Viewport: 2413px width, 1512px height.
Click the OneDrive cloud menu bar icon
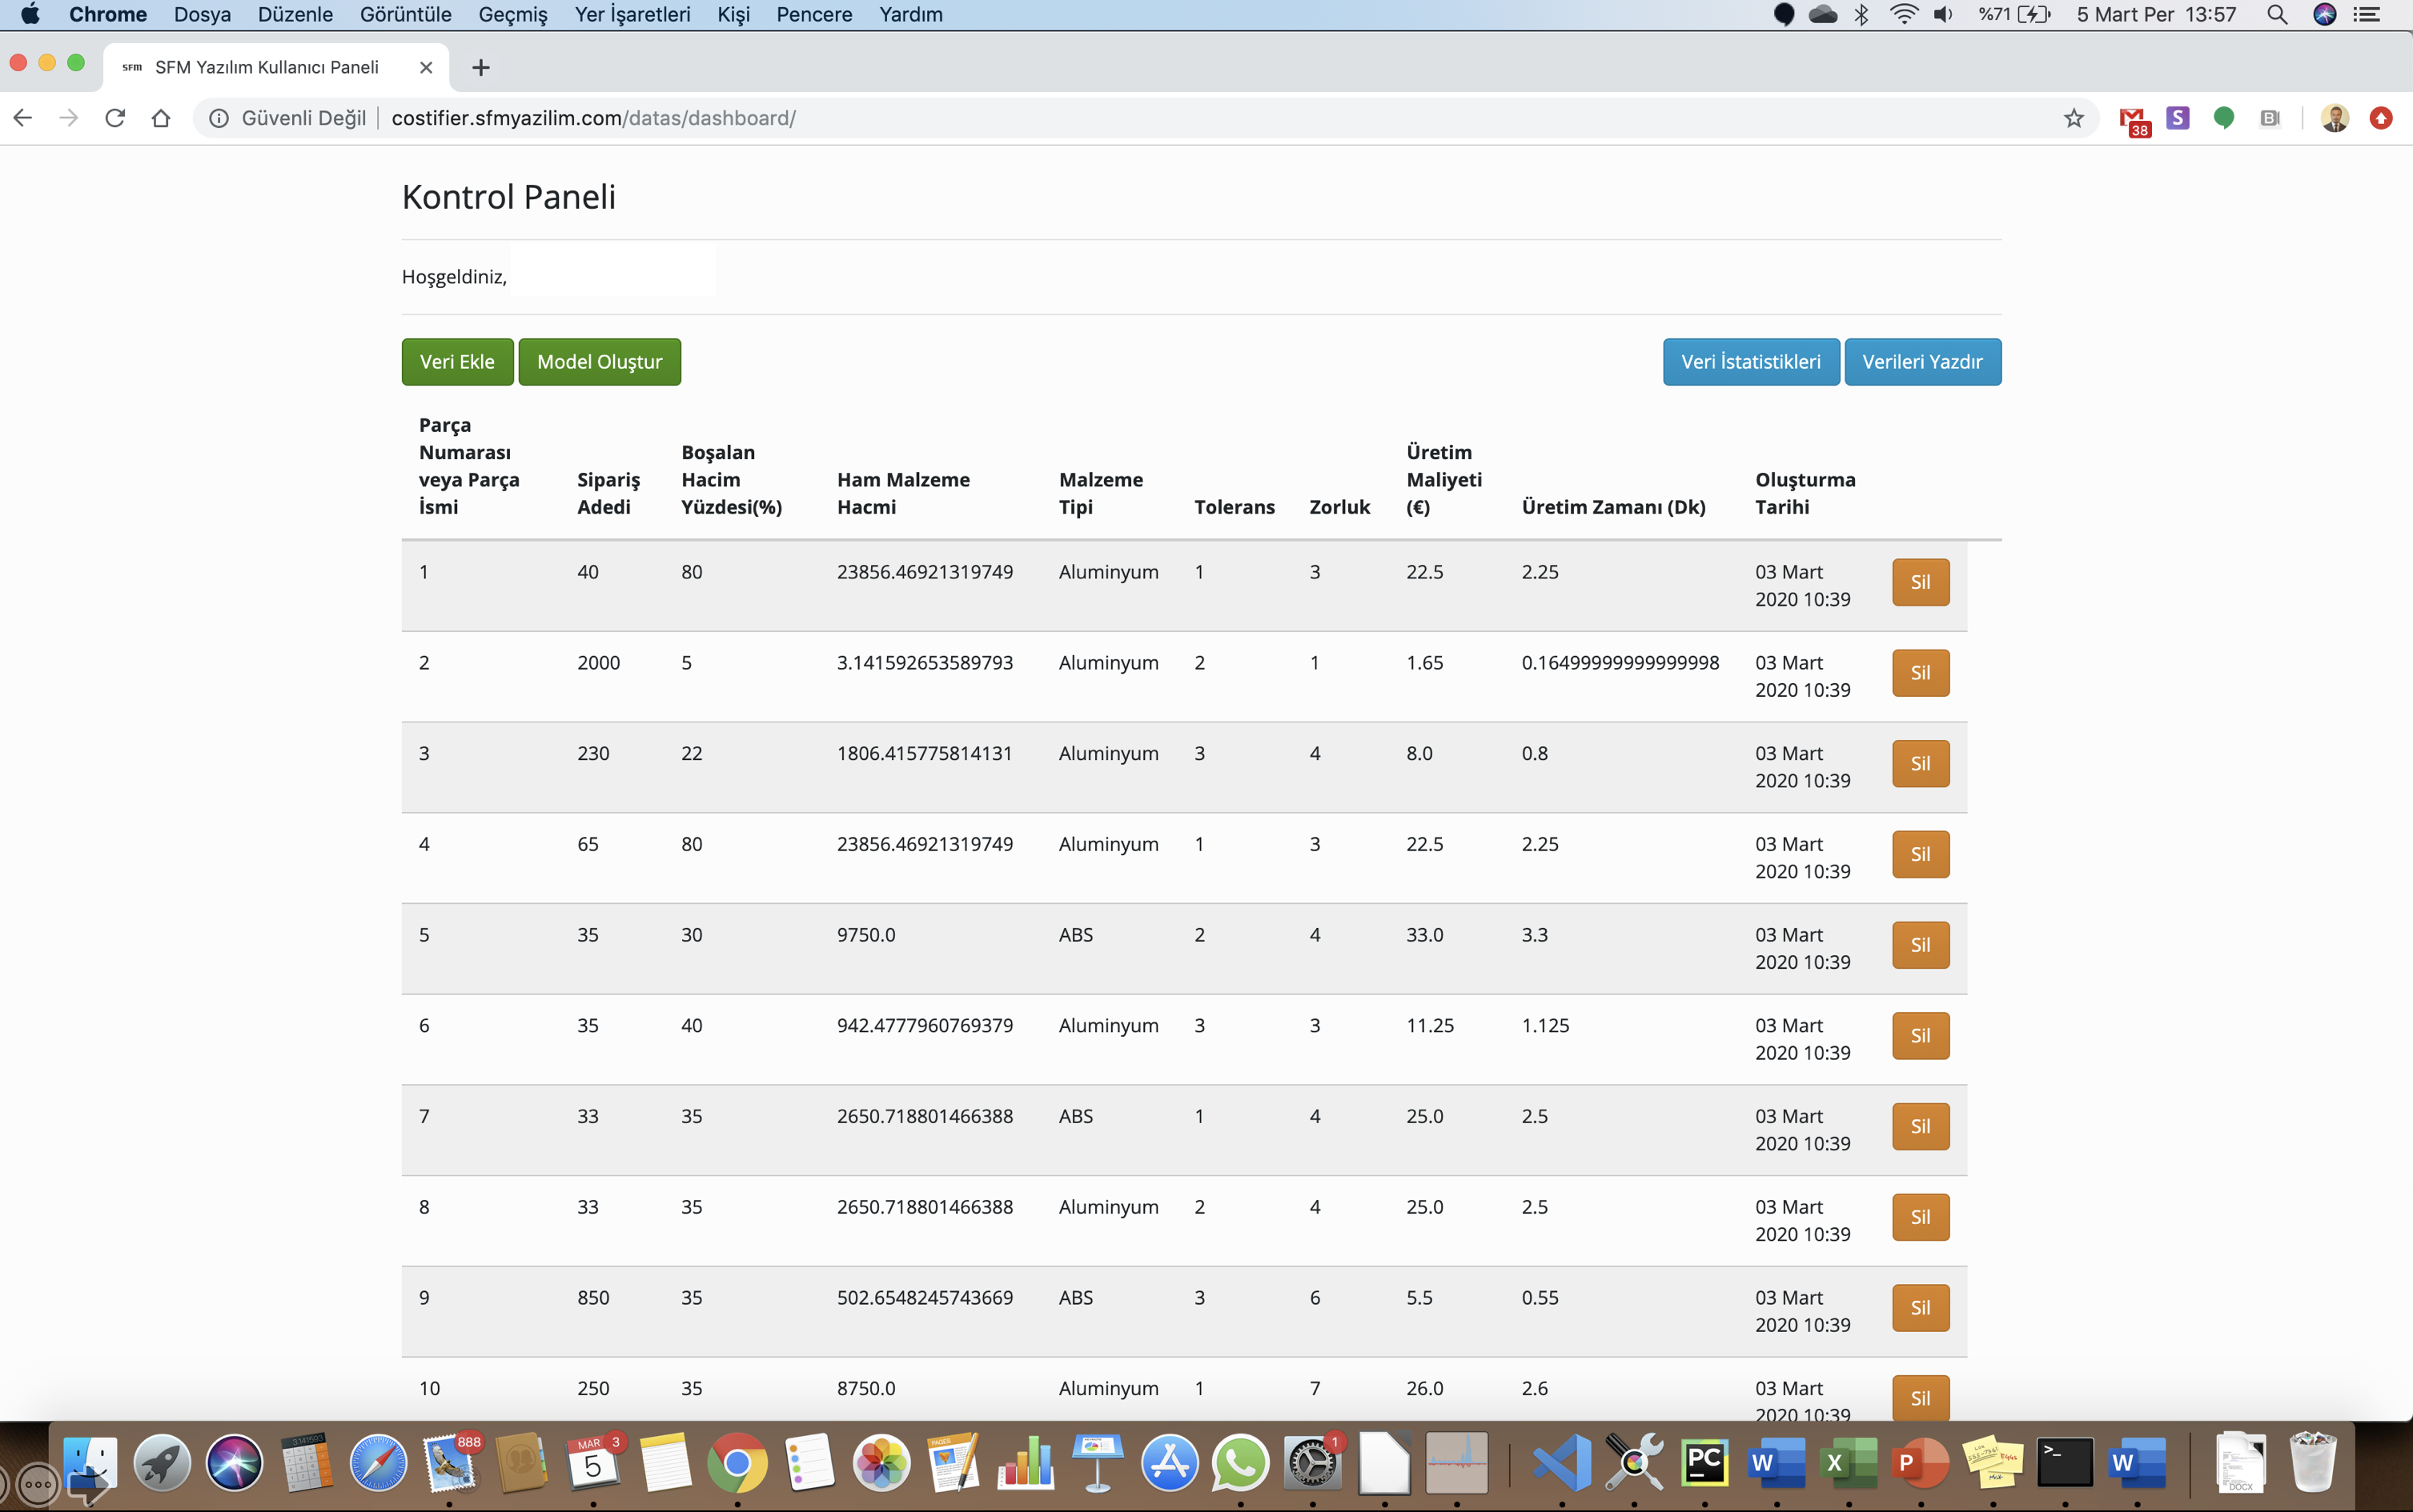click(1822, 14)
